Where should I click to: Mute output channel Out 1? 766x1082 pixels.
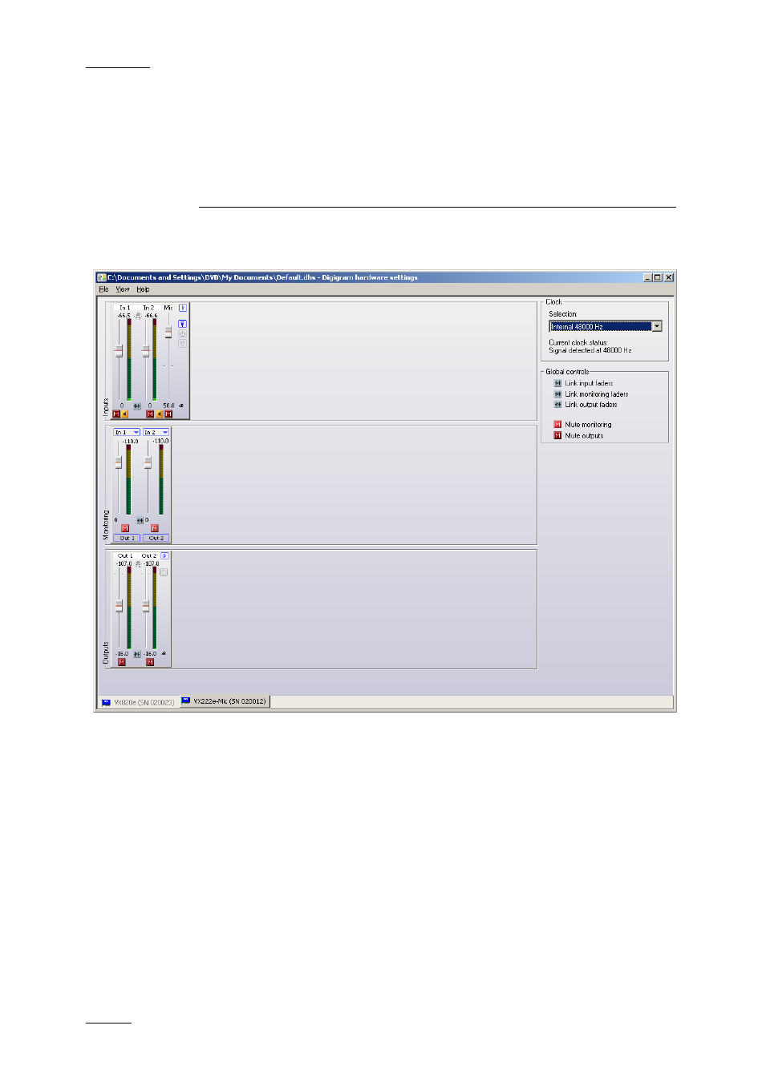click(x=122, y=662)
